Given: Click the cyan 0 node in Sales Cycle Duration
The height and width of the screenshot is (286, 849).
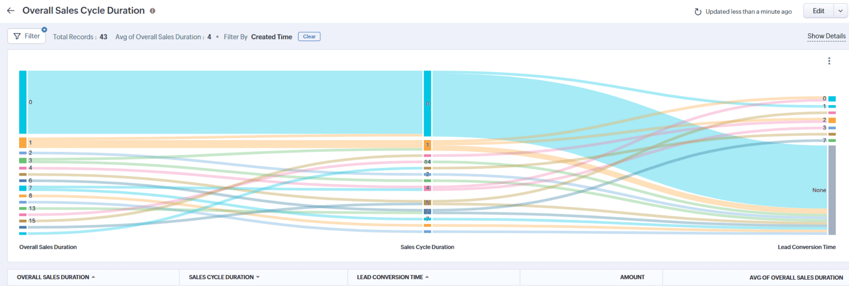Looking at the screenshot, I should pyautogui.click(x=427, y=103).
